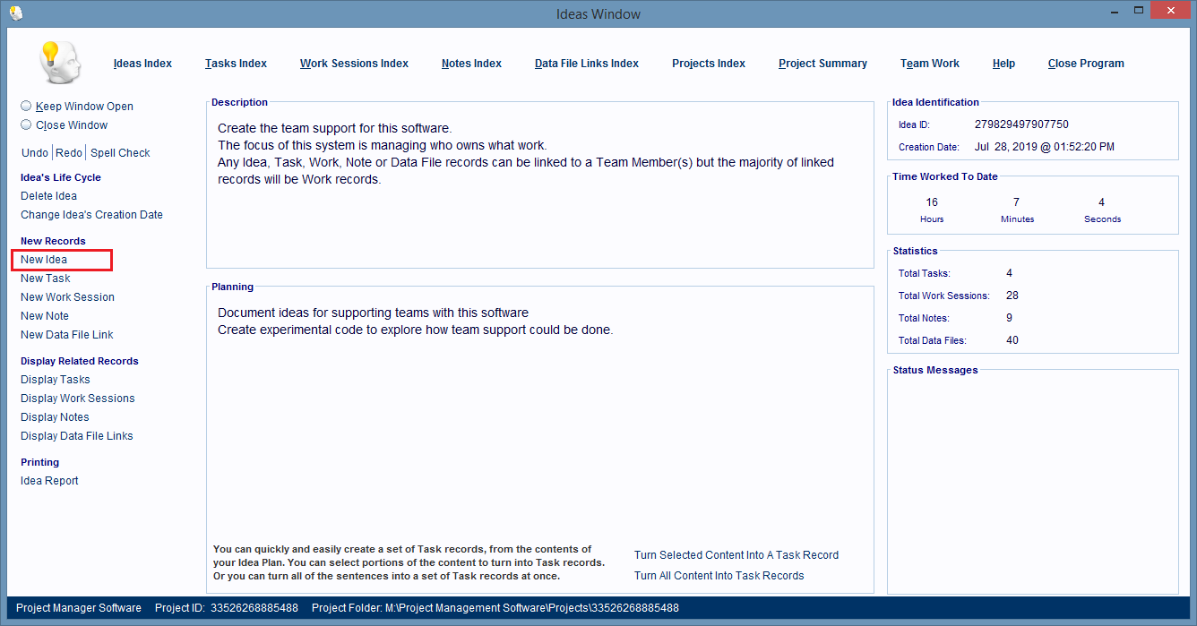Click Close Program in the menu bar
The height and width of the screenshot is (626, 1197).
(x=1086, y=64)
